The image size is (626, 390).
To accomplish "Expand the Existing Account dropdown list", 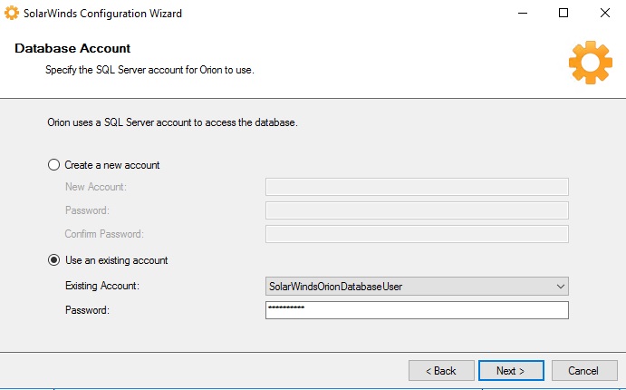I will click(x=559, y=287).
